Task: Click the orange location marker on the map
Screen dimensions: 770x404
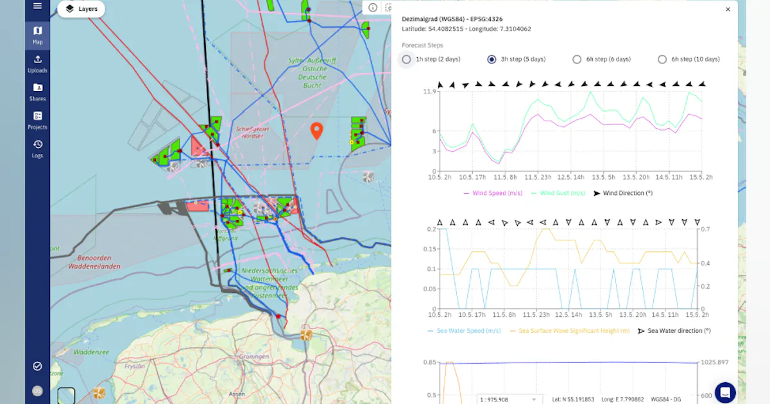Action: click(316, 131)
